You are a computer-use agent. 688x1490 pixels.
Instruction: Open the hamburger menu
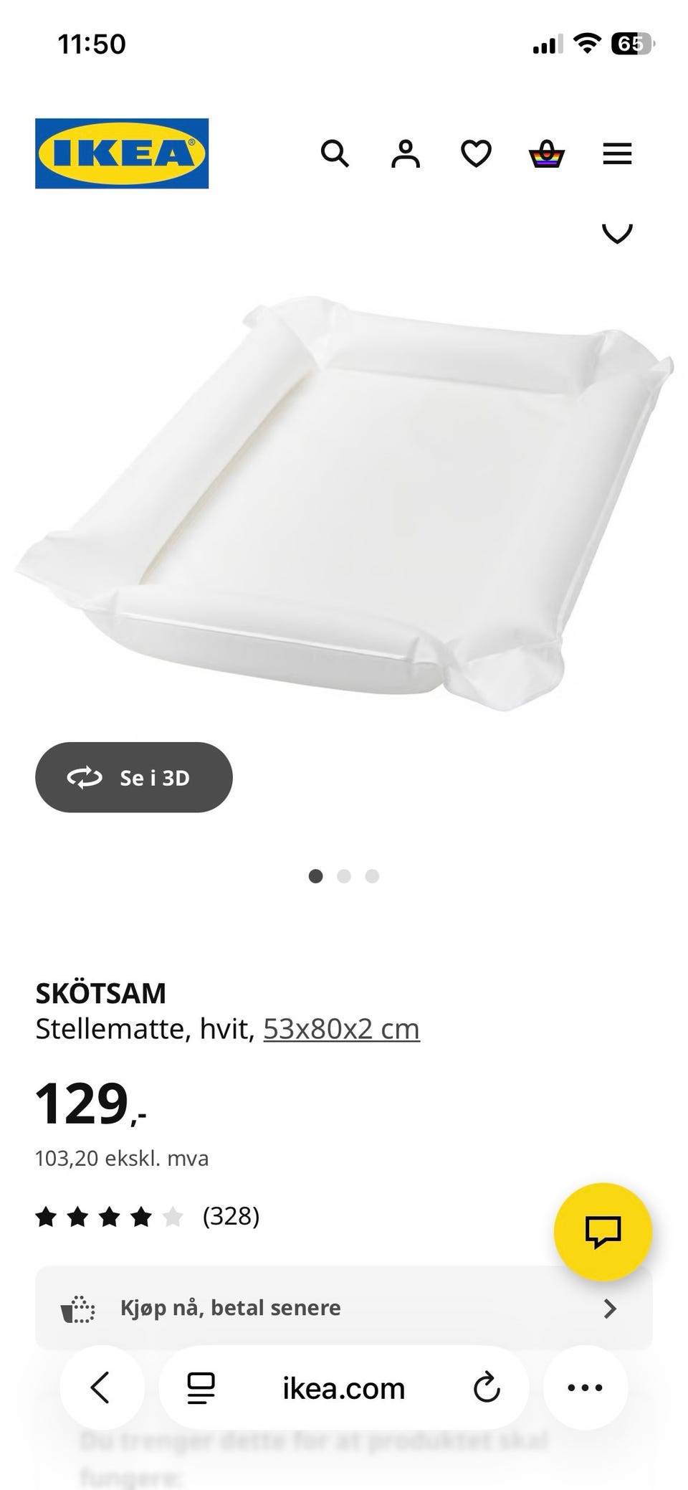click(x=617, y=153)
